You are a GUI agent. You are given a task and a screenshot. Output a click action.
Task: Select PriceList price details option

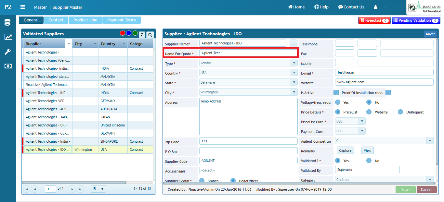tap(338, 112)
